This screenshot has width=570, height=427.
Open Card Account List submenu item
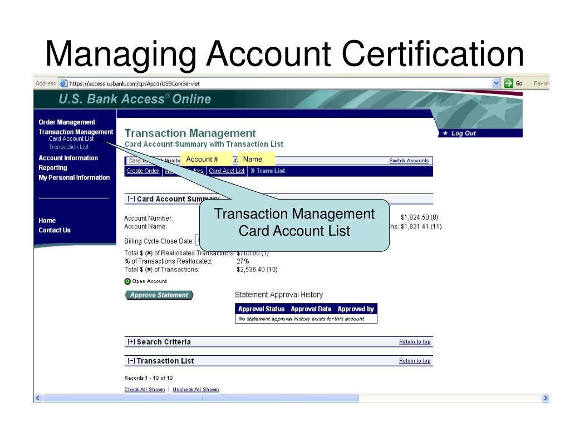pyautogui.click(x=71, y=138)
